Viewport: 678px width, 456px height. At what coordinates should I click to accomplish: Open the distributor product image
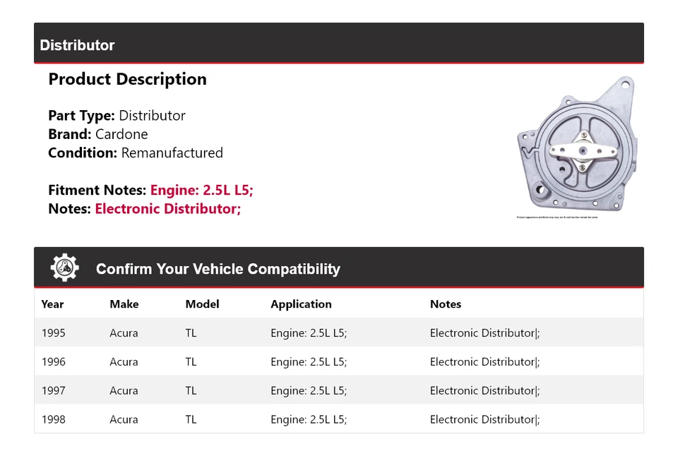click(x=576, y=145)
